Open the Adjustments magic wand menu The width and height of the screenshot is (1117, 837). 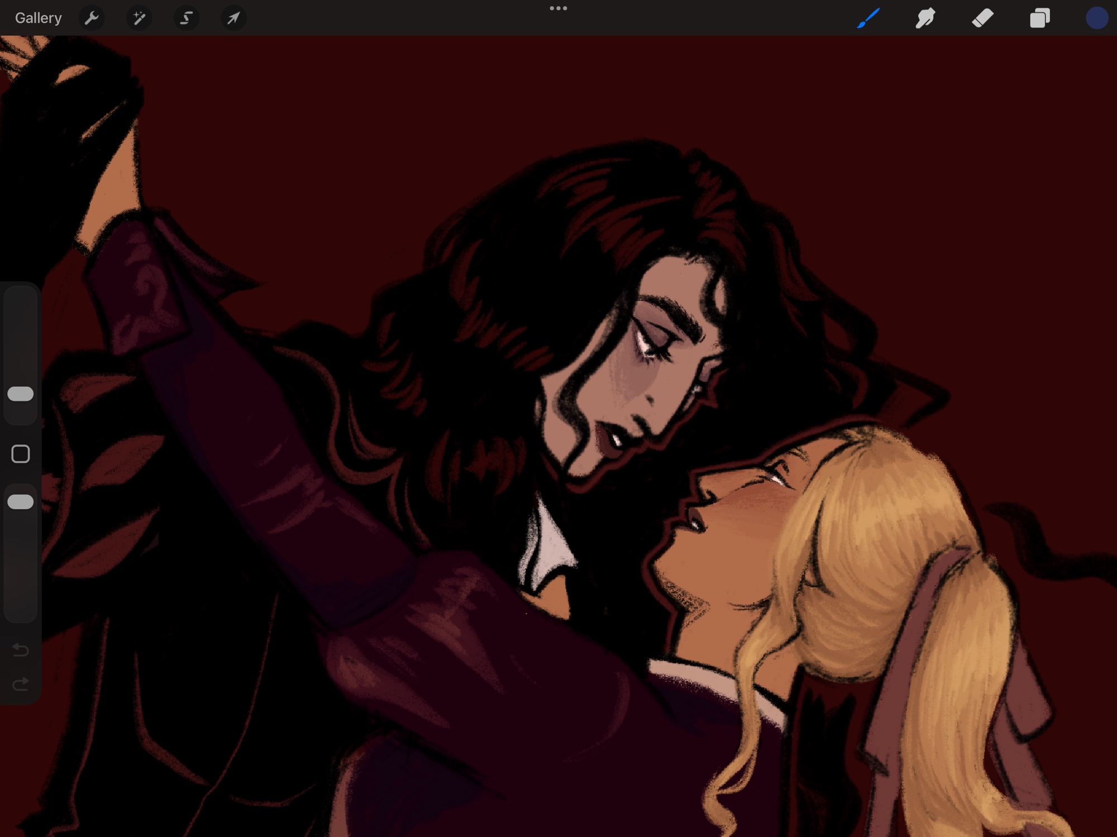139,18
